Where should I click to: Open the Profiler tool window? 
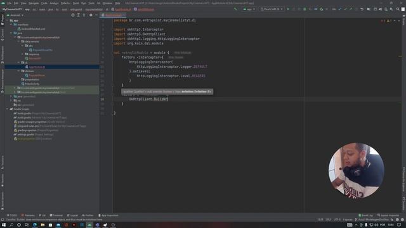[x=88, y=215]
